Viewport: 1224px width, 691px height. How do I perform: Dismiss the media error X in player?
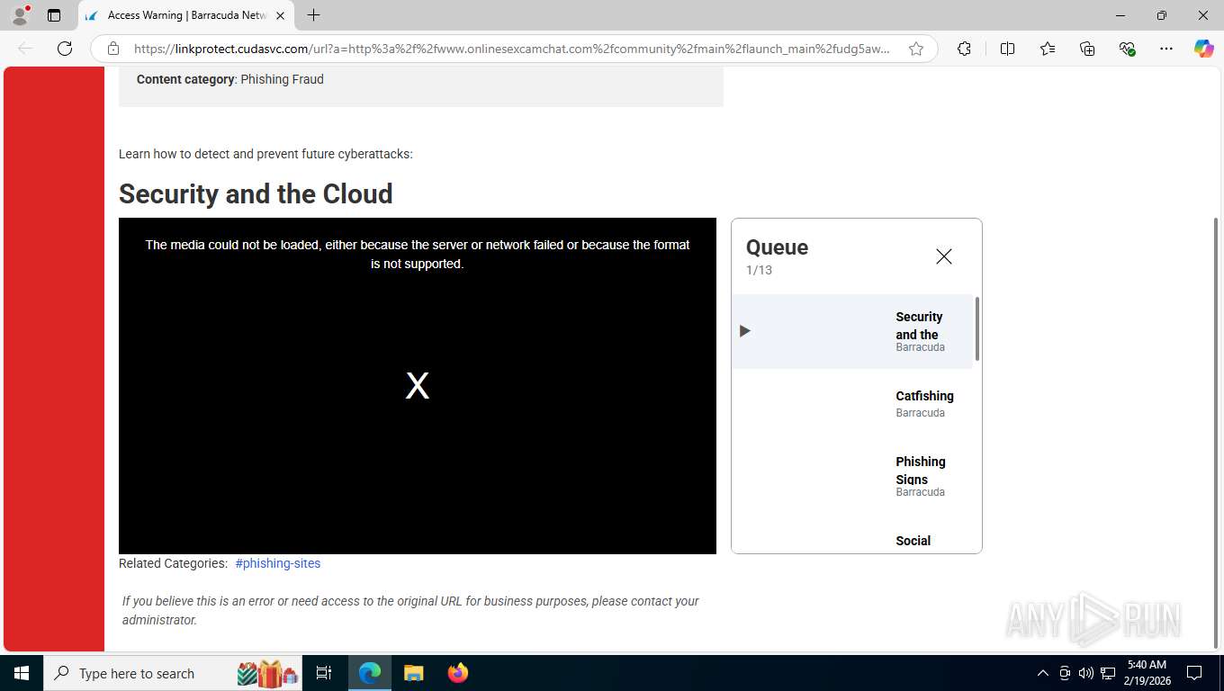pos(418,386)
